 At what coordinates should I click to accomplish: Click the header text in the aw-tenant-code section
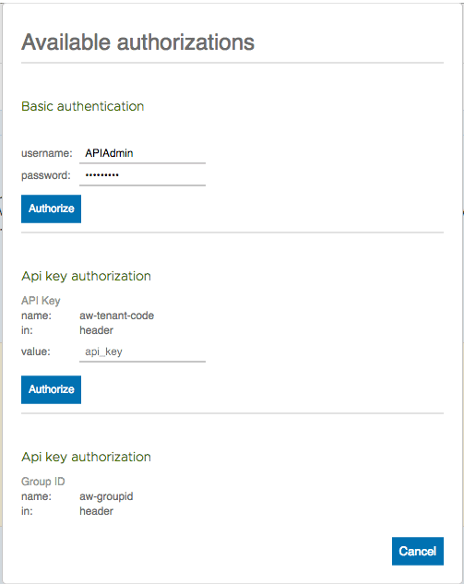click(97, 330)
